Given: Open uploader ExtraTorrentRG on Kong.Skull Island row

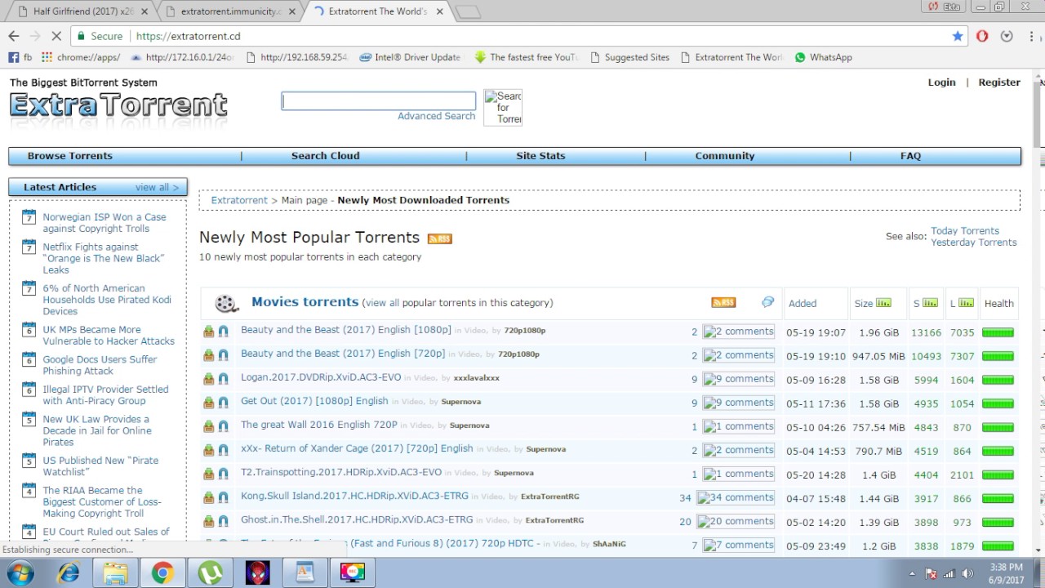Looking at the screenshot, I should point(549,497).
